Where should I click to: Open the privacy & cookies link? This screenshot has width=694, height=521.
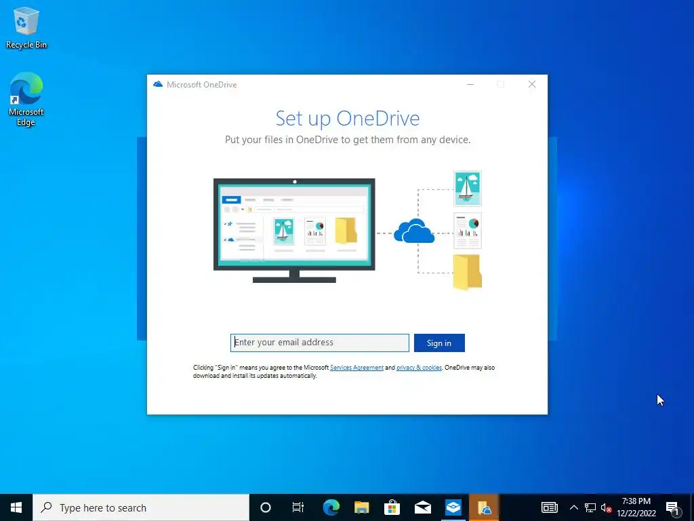tap(419, 367)
